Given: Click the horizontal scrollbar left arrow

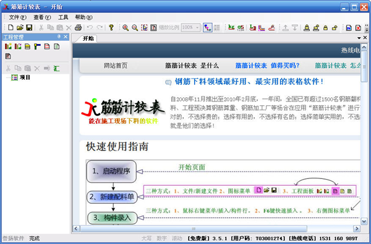Looking at the screenshot, I should pyautogui.click(x=75, y=229).
